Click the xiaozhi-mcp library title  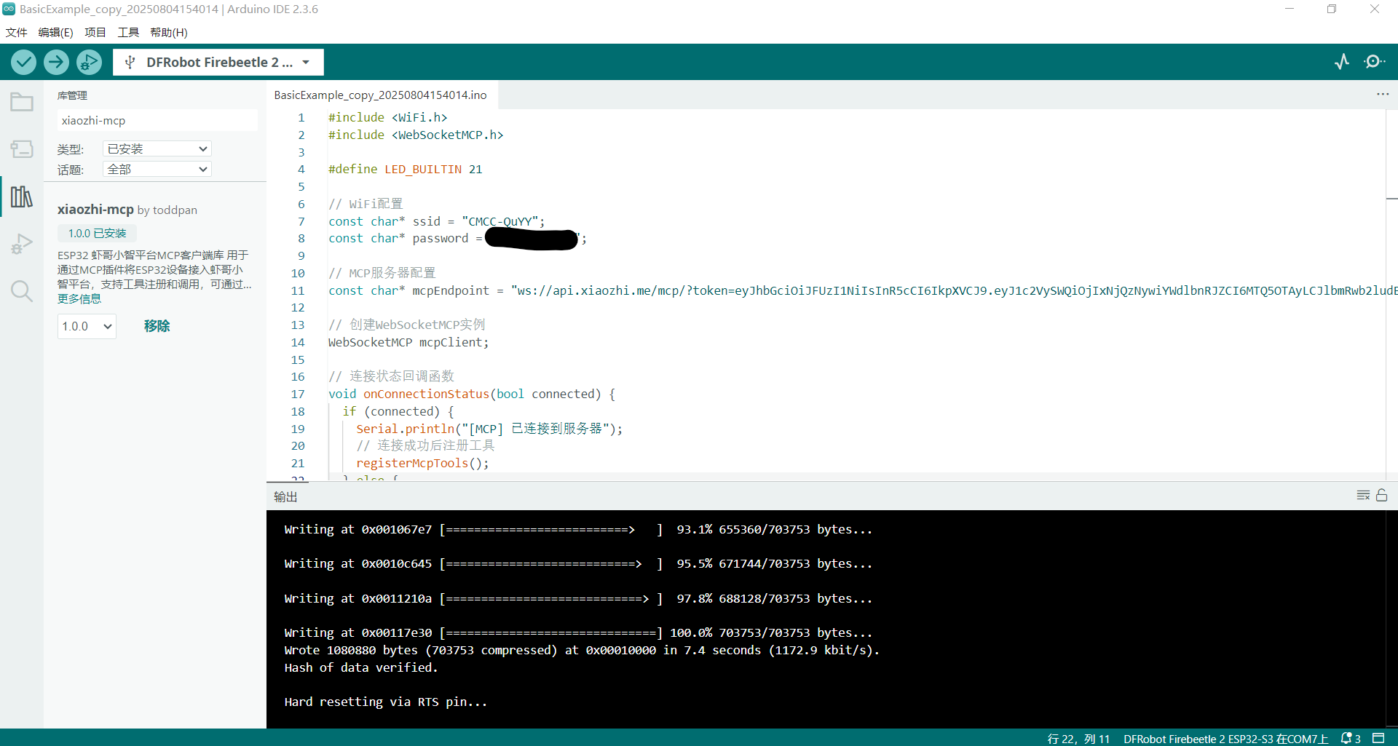tap(95, 209)
